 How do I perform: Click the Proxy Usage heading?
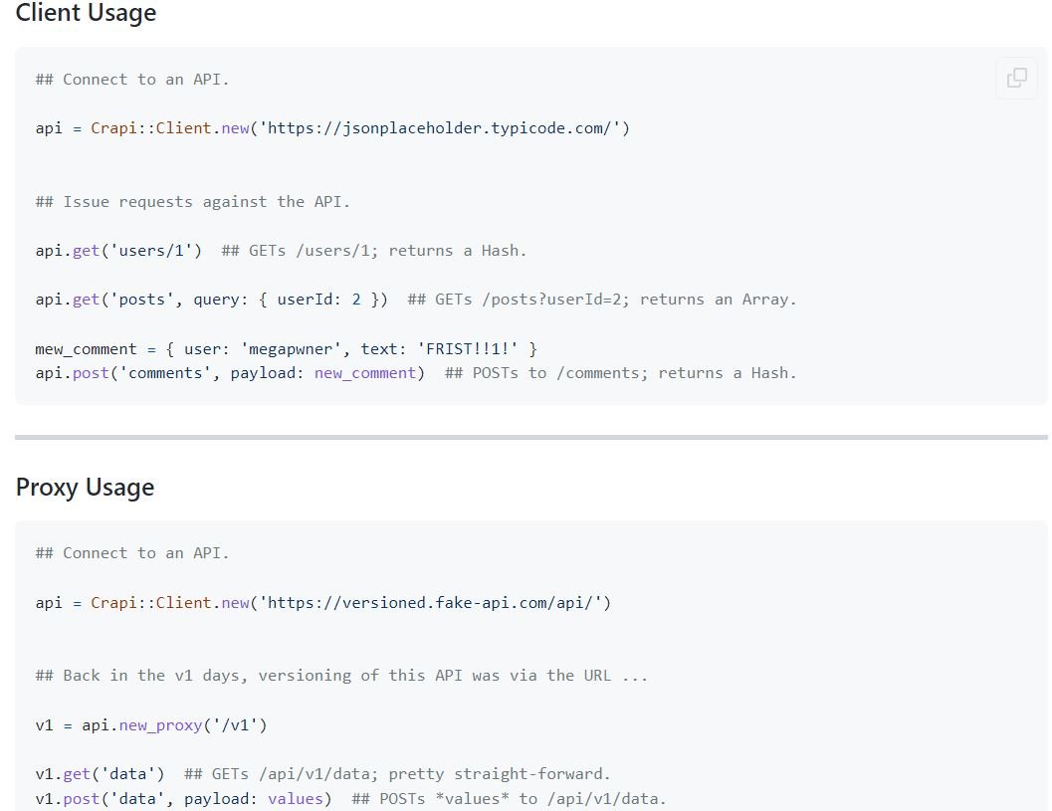85,488
